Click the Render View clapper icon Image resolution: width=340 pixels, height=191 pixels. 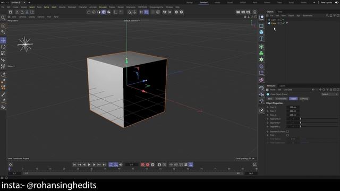click(x=238, y=12)
